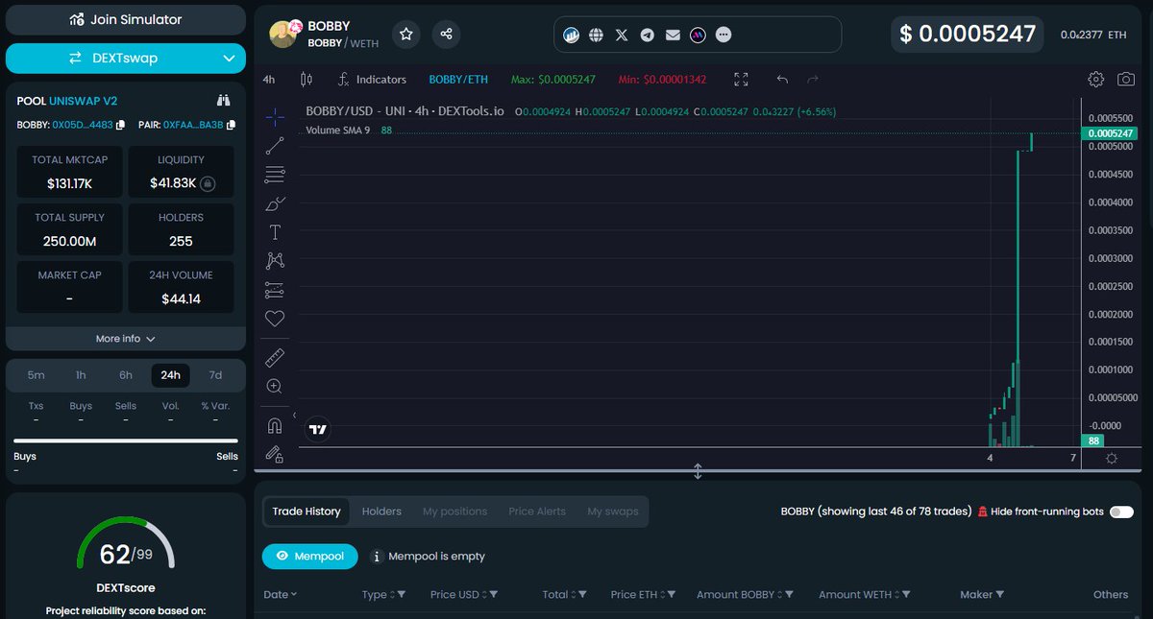Select the crosshair cursor tool

coord(275,117)
